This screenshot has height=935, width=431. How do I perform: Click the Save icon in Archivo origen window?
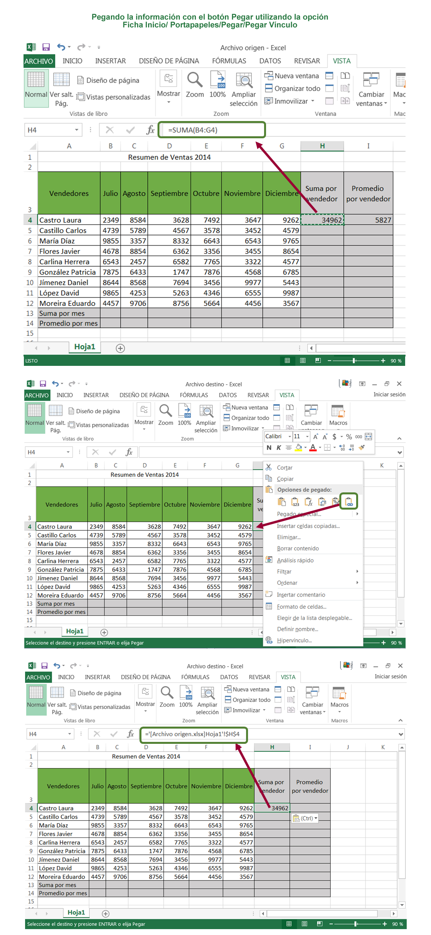(x=46, y=47)
